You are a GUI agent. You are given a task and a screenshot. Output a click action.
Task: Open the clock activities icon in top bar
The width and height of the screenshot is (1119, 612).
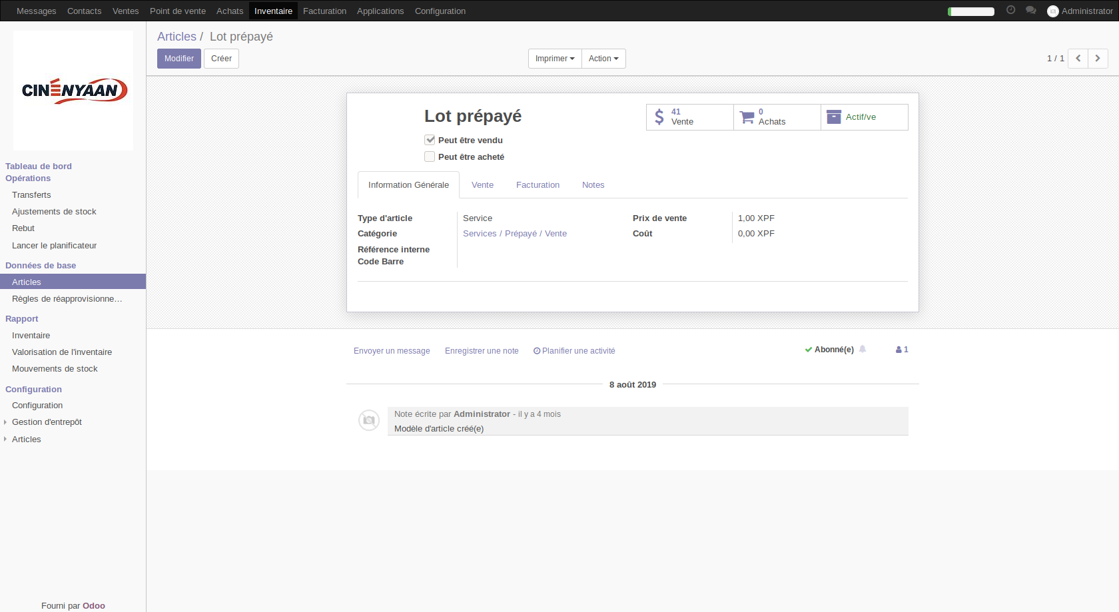tap(1010, 10)
